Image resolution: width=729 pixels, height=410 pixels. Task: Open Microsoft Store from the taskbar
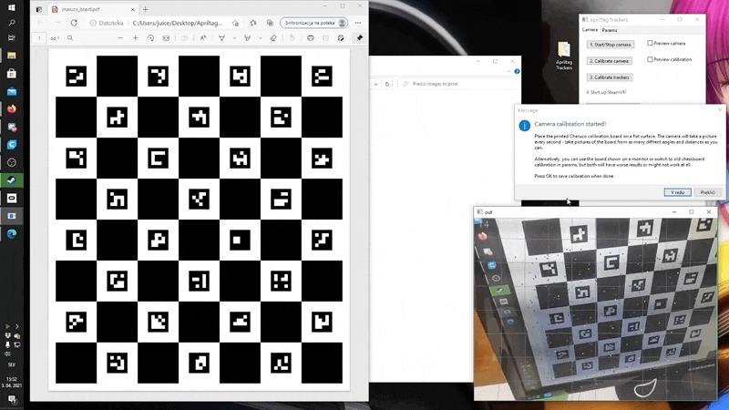click(12, 74)
